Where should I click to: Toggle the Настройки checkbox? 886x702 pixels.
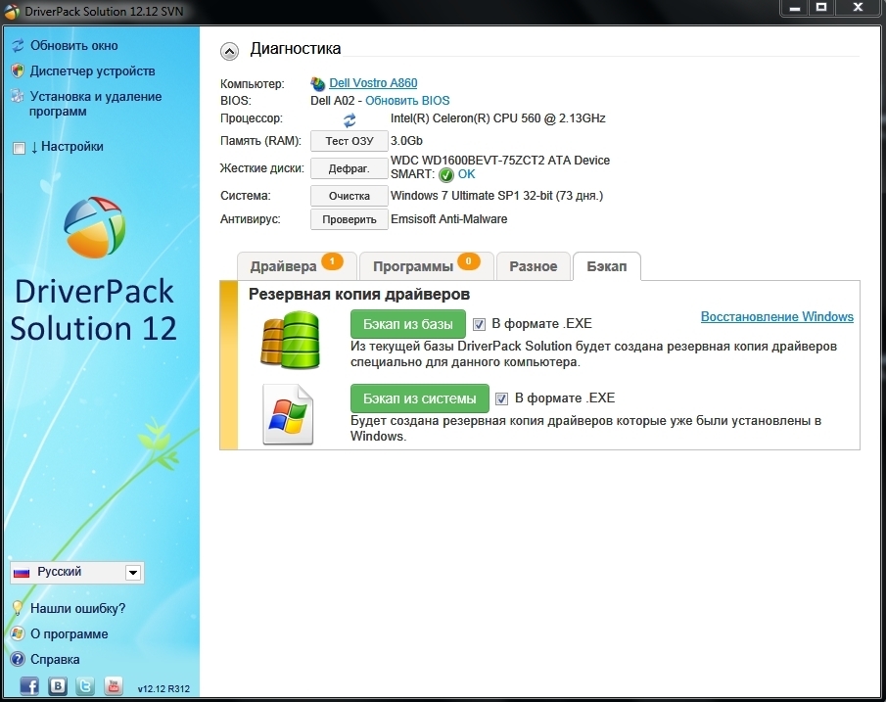click(x=19, y=148)
